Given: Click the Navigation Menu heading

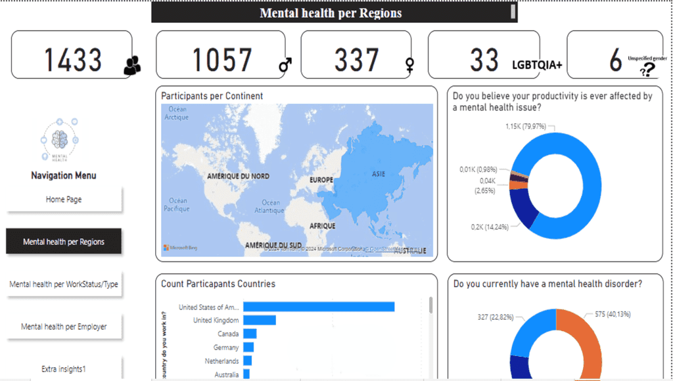Looking at the screenshot, I should 64,175.
